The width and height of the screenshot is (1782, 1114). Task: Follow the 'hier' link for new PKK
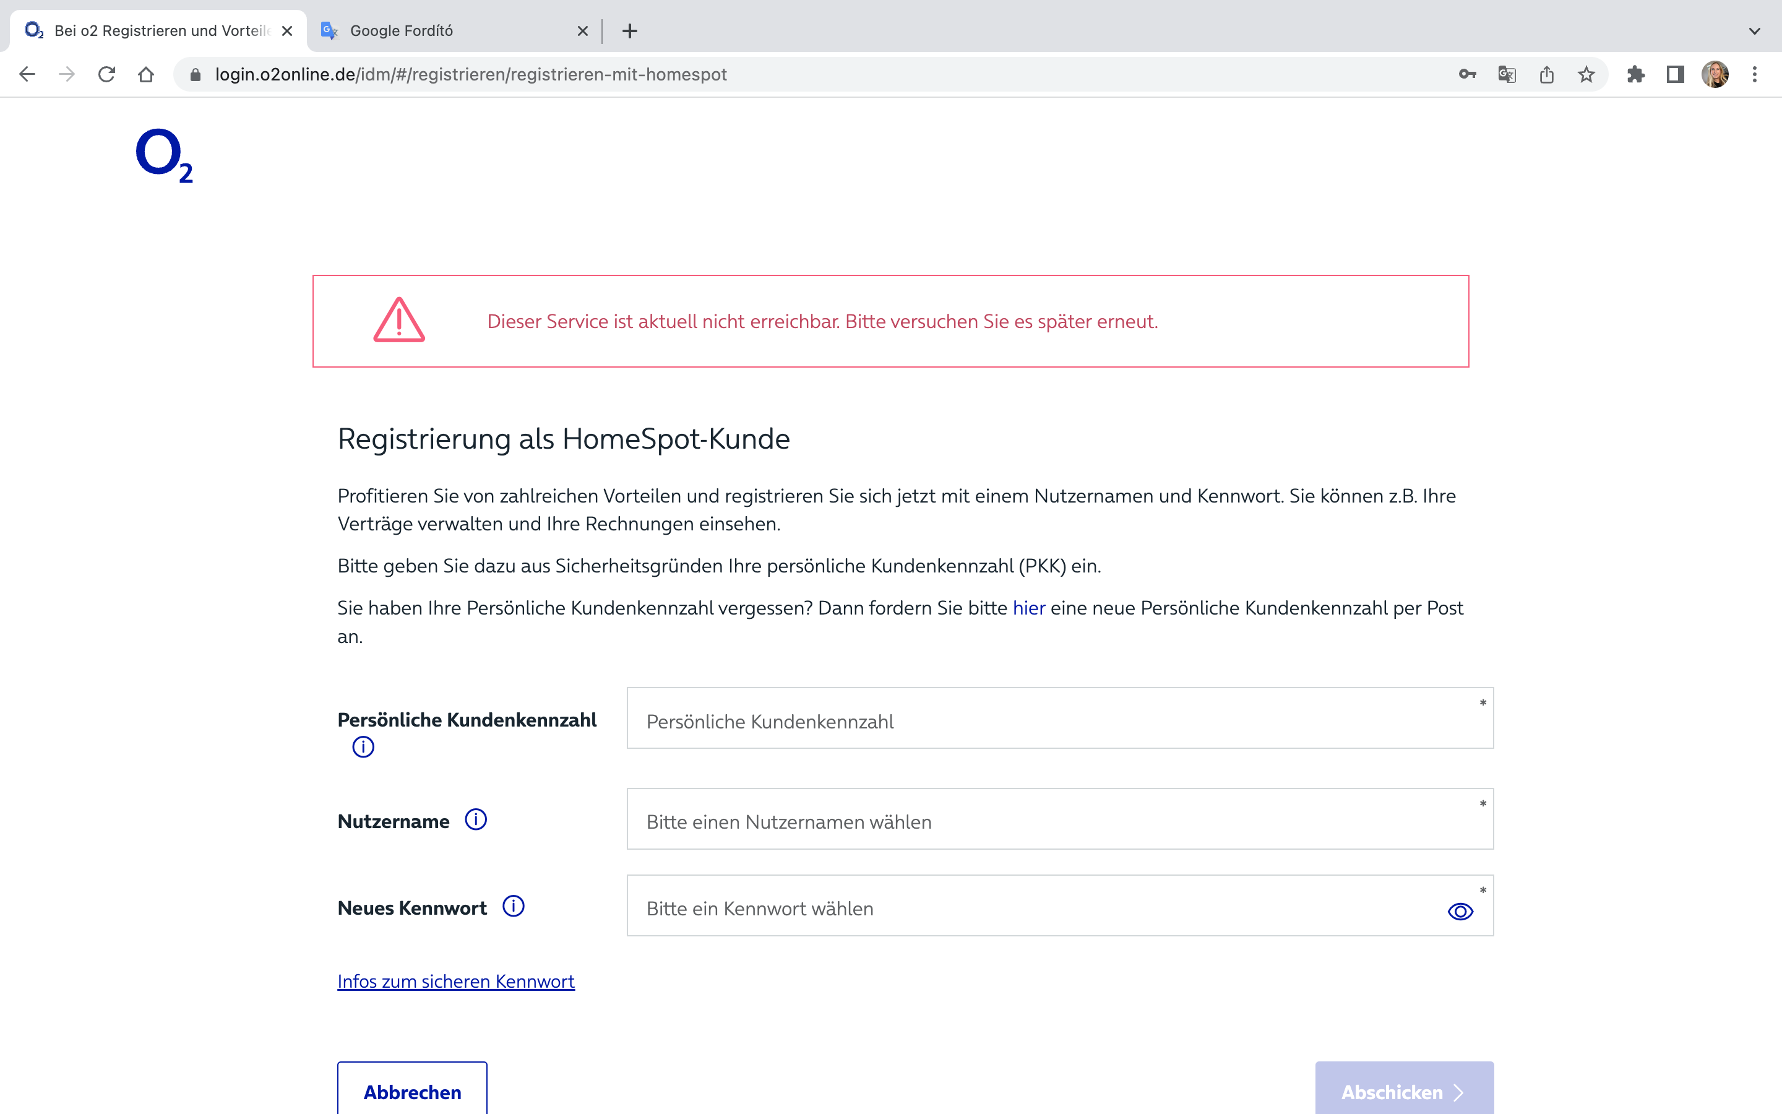[1029, 608]
